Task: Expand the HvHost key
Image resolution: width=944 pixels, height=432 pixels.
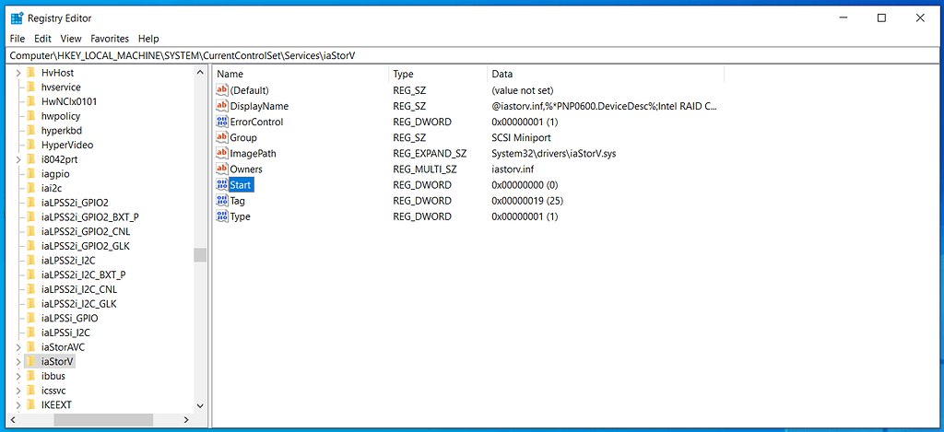Action: (18, 73)
